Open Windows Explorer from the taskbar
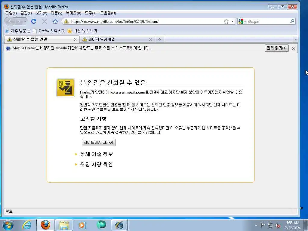The image size is (308, 231). coord(64,225)
